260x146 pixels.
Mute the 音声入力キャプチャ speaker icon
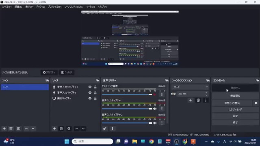pos(155,109)
